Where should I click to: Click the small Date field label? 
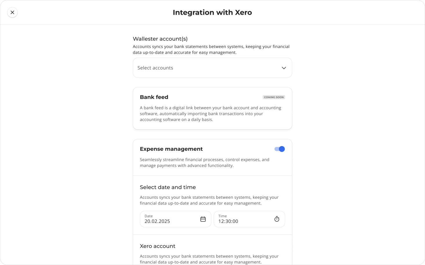click(x=148, y=216)
